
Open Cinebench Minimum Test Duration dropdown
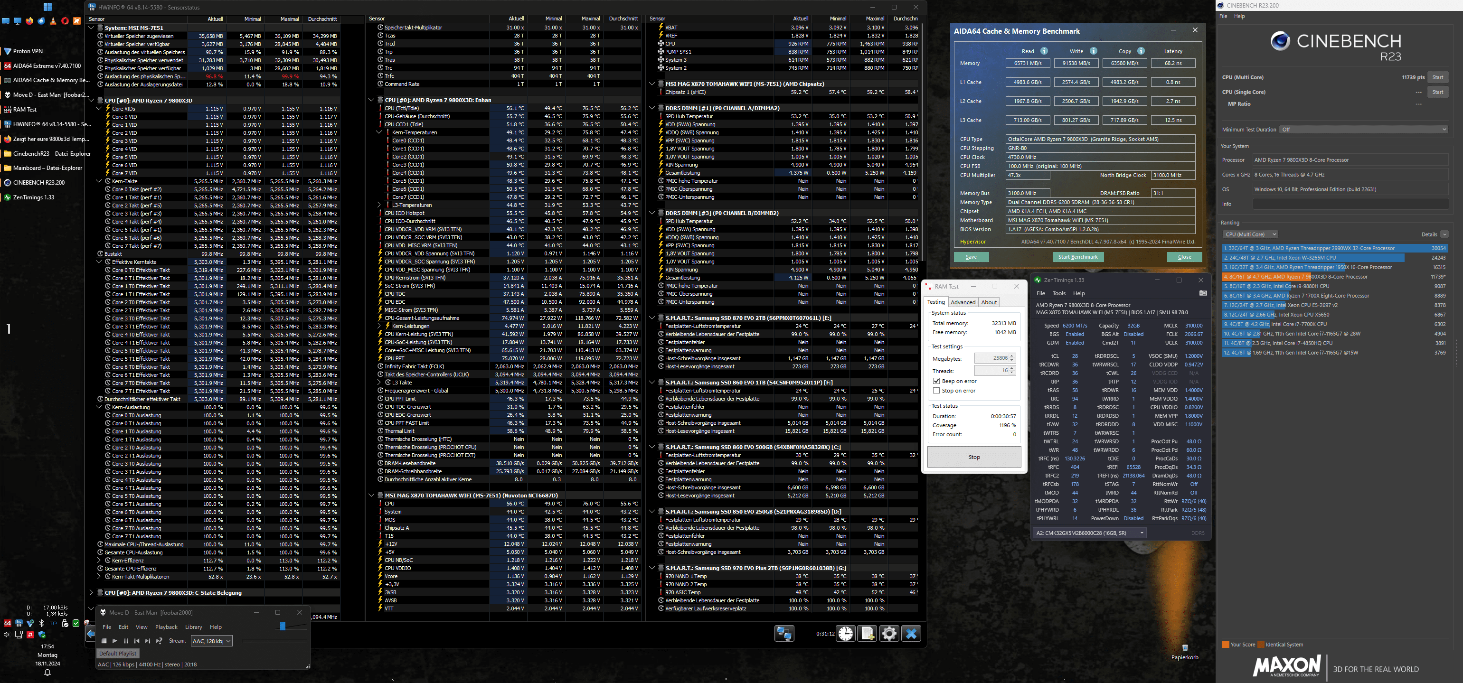tap(1364, 130)
